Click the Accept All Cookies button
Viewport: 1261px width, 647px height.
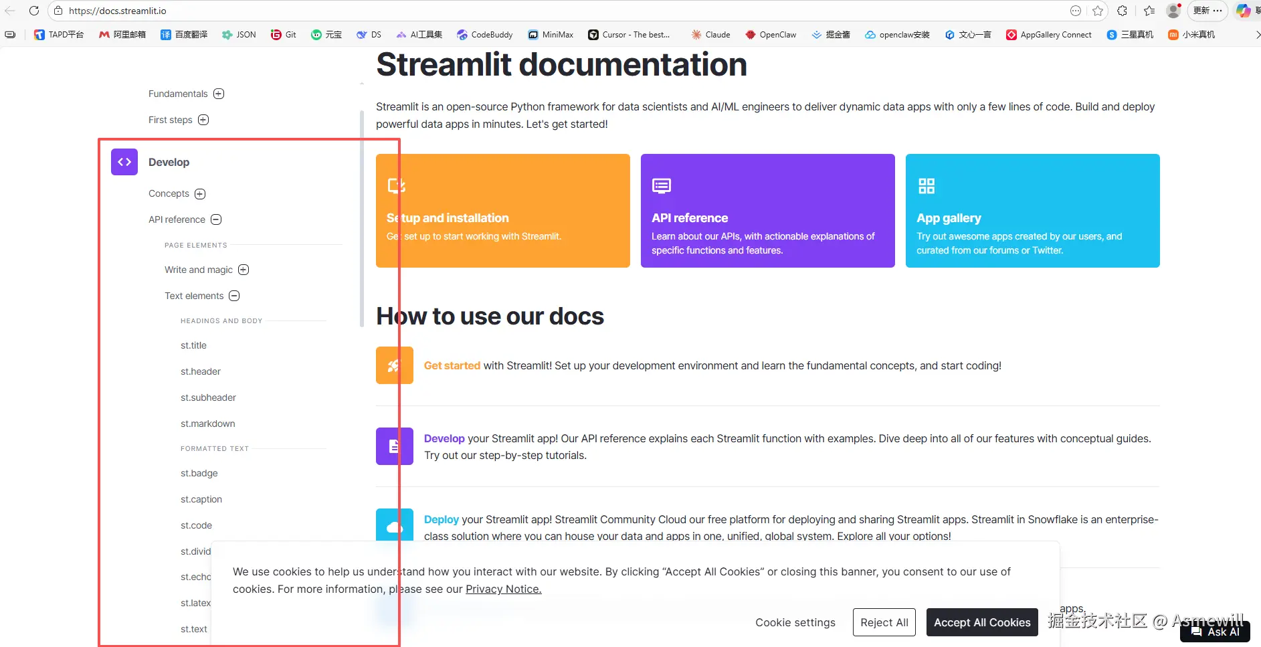[982, 622]
